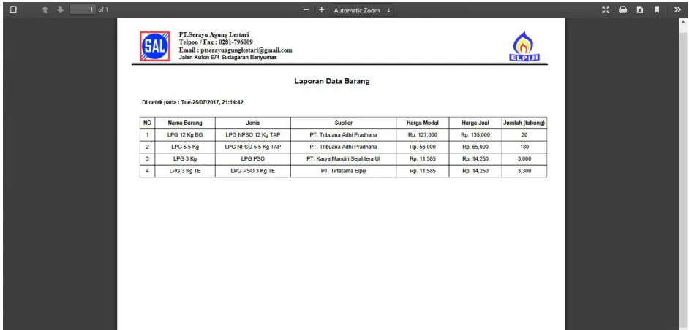Click the ELPIJI flame logo
The width and height of the screenshot is (689, 330).
pos(524,47)
